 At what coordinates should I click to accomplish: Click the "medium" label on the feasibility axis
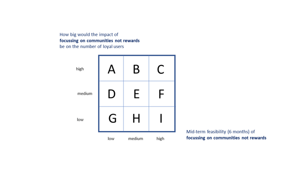pyautogui.click(x=136, y=138)
